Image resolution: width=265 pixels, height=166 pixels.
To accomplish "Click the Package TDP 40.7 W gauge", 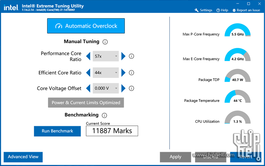I will (x=238, y=75).
